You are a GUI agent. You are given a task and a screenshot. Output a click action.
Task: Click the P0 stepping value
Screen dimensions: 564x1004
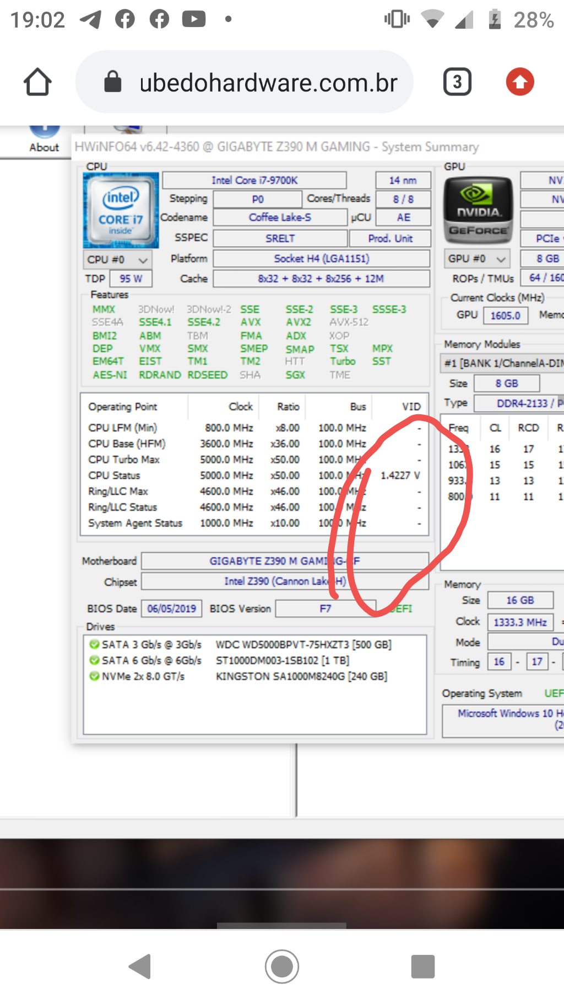coord(258,199)
